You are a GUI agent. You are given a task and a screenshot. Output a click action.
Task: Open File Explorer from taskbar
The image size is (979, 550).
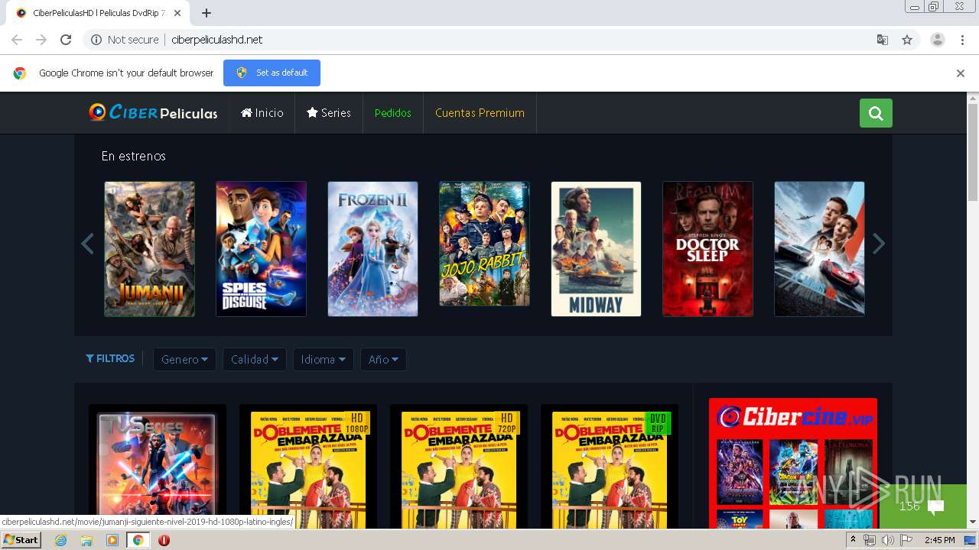pyautogui.click(x=86, y=540)
